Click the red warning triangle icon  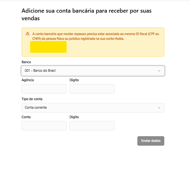pyautogui.click(x=28, y=33)
